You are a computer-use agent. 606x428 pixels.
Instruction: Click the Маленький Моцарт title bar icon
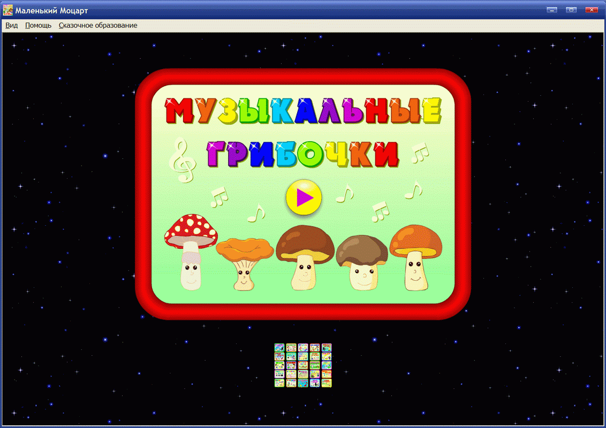(7, 10)
